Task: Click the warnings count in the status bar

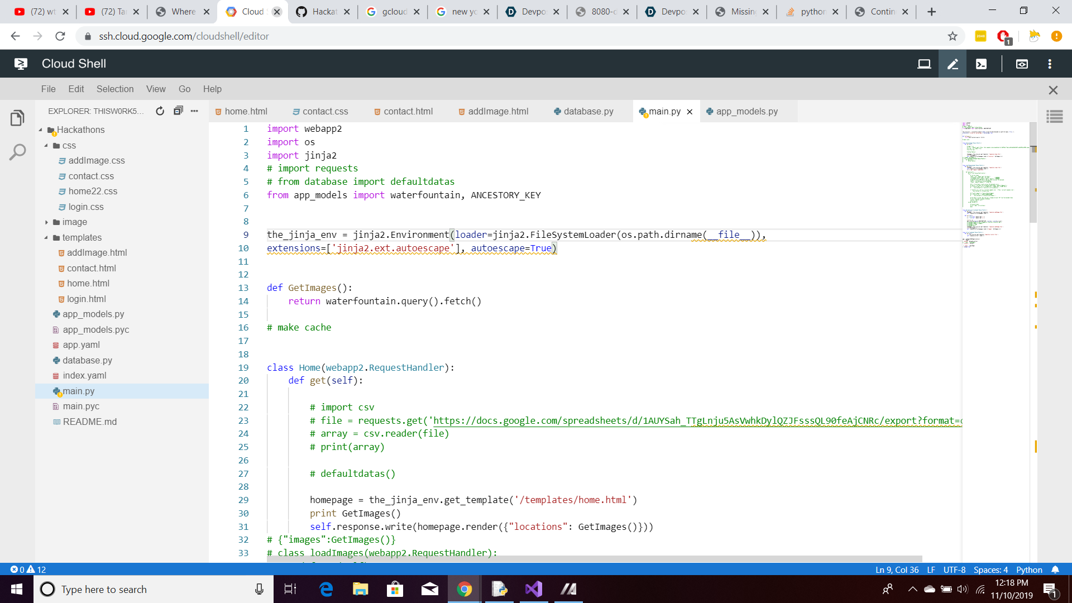Action: (x=40, y=569)
